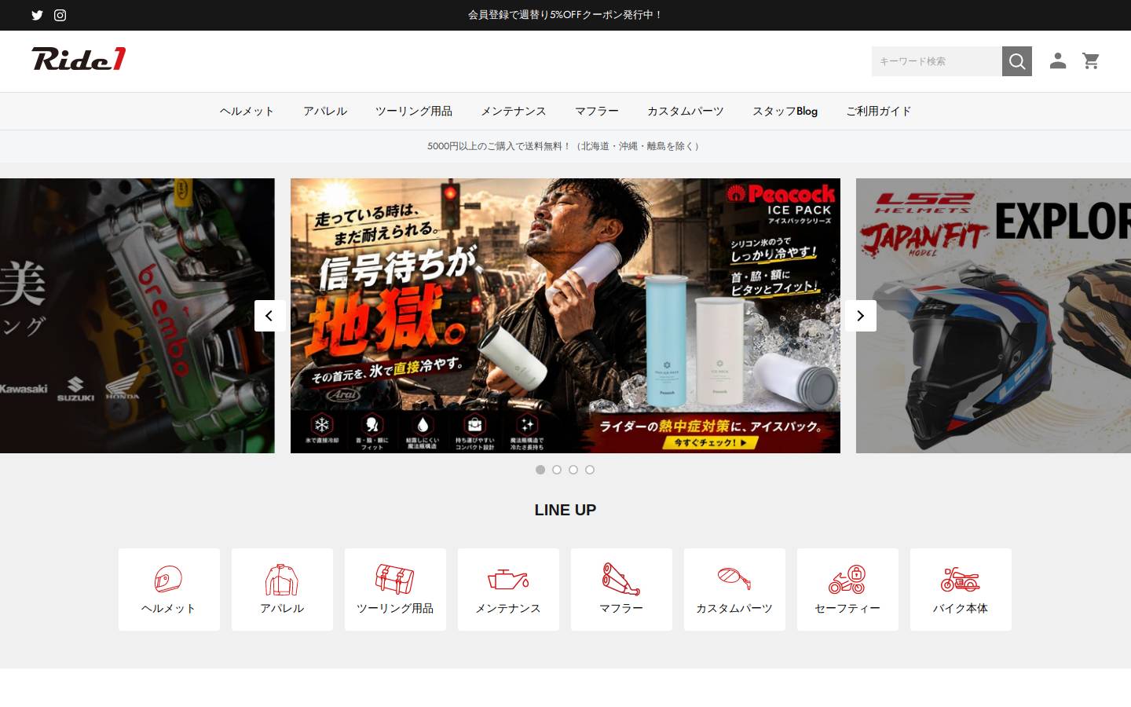Open ヘルメット in the navigation menu

click(x=247, y=112)
